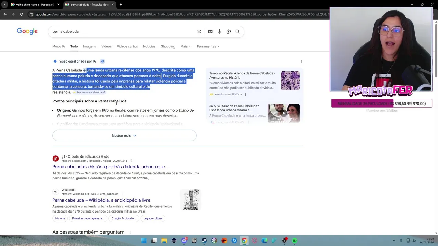Click the system tray microphone icon
The width and height of the screenshot is (438, 246).
(401, 241)
